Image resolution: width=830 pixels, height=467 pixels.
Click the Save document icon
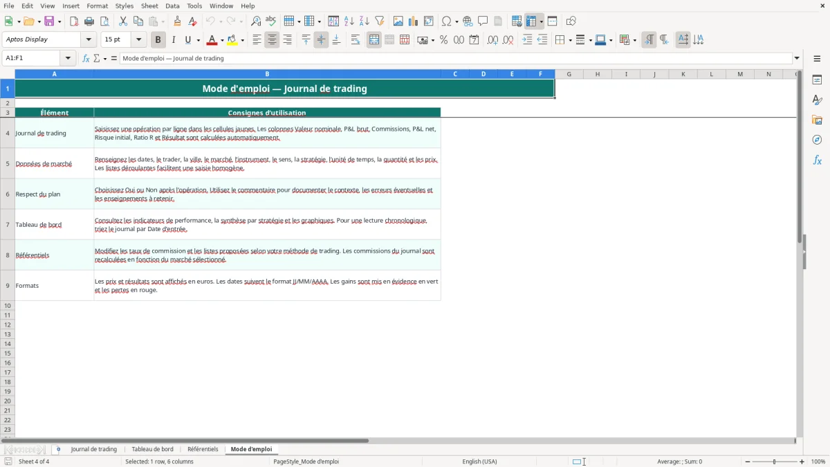50,21
